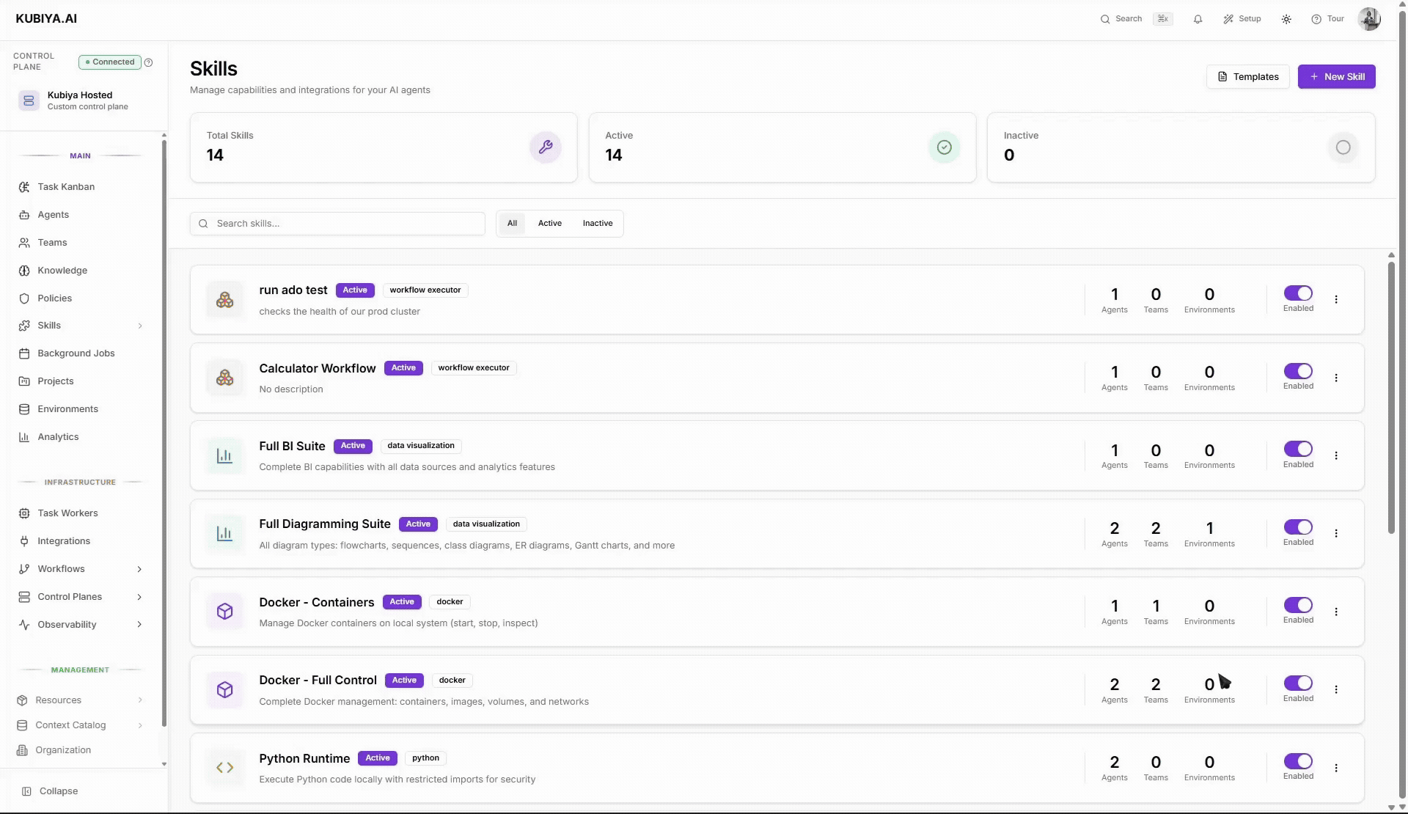The width and height of the screenshot is (1408, 814).
Task: Select the Active filter tab
Action: 549,224
